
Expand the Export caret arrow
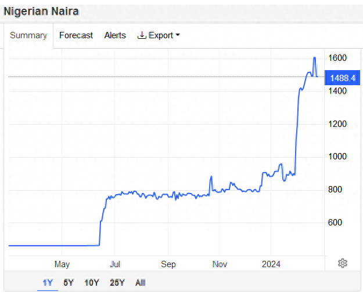[x=178, y=35]
